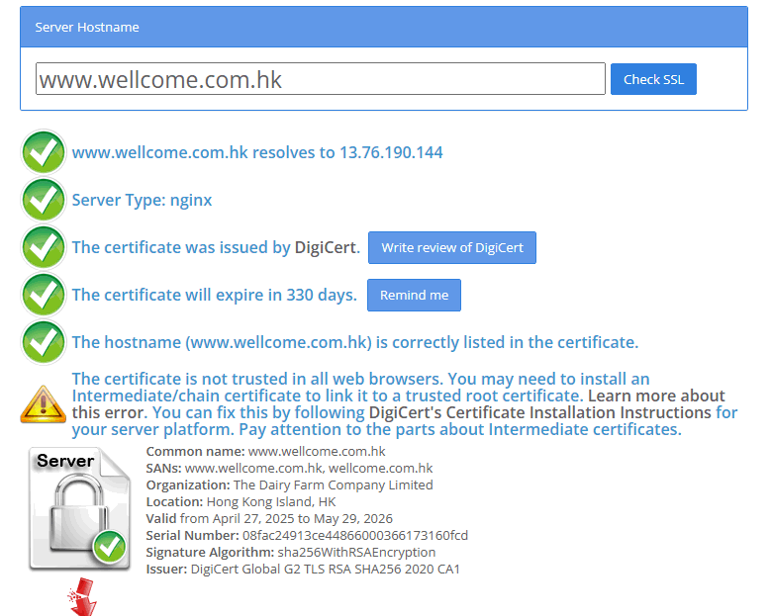Click the hostname correctly listed in certificate text
Viewport: 771px width, 616px height.
click(x=355, y=342)
